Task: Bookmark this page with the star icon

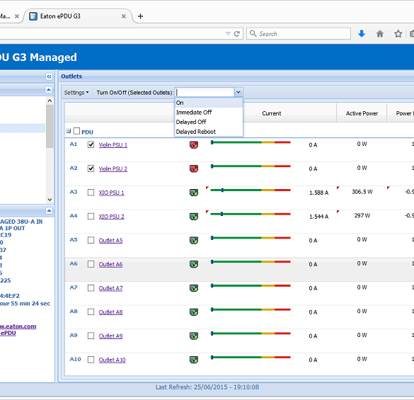Action: 398,33
